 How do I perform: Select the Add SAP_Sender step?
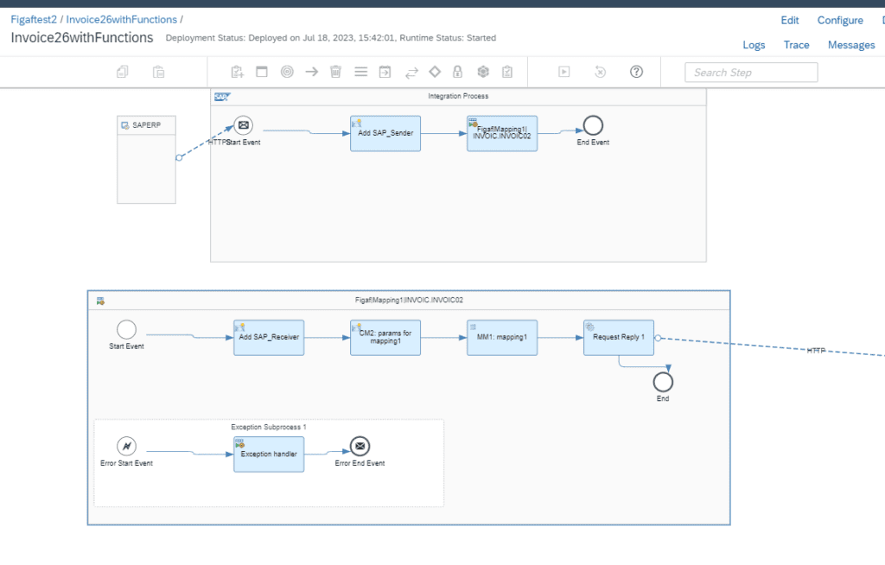coord(385,133)
